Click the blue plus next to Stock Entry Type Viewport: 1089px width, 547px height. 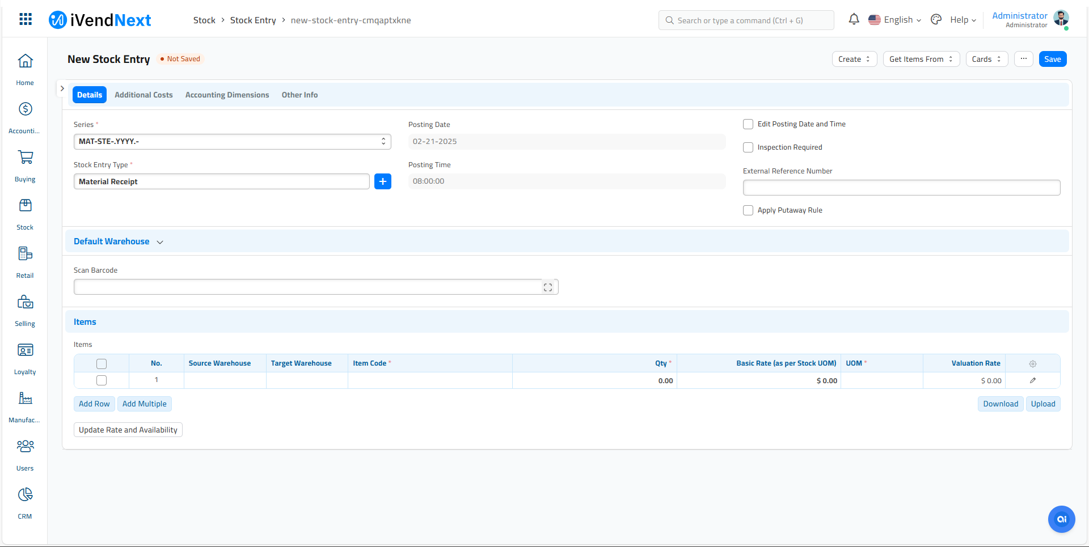383,181
